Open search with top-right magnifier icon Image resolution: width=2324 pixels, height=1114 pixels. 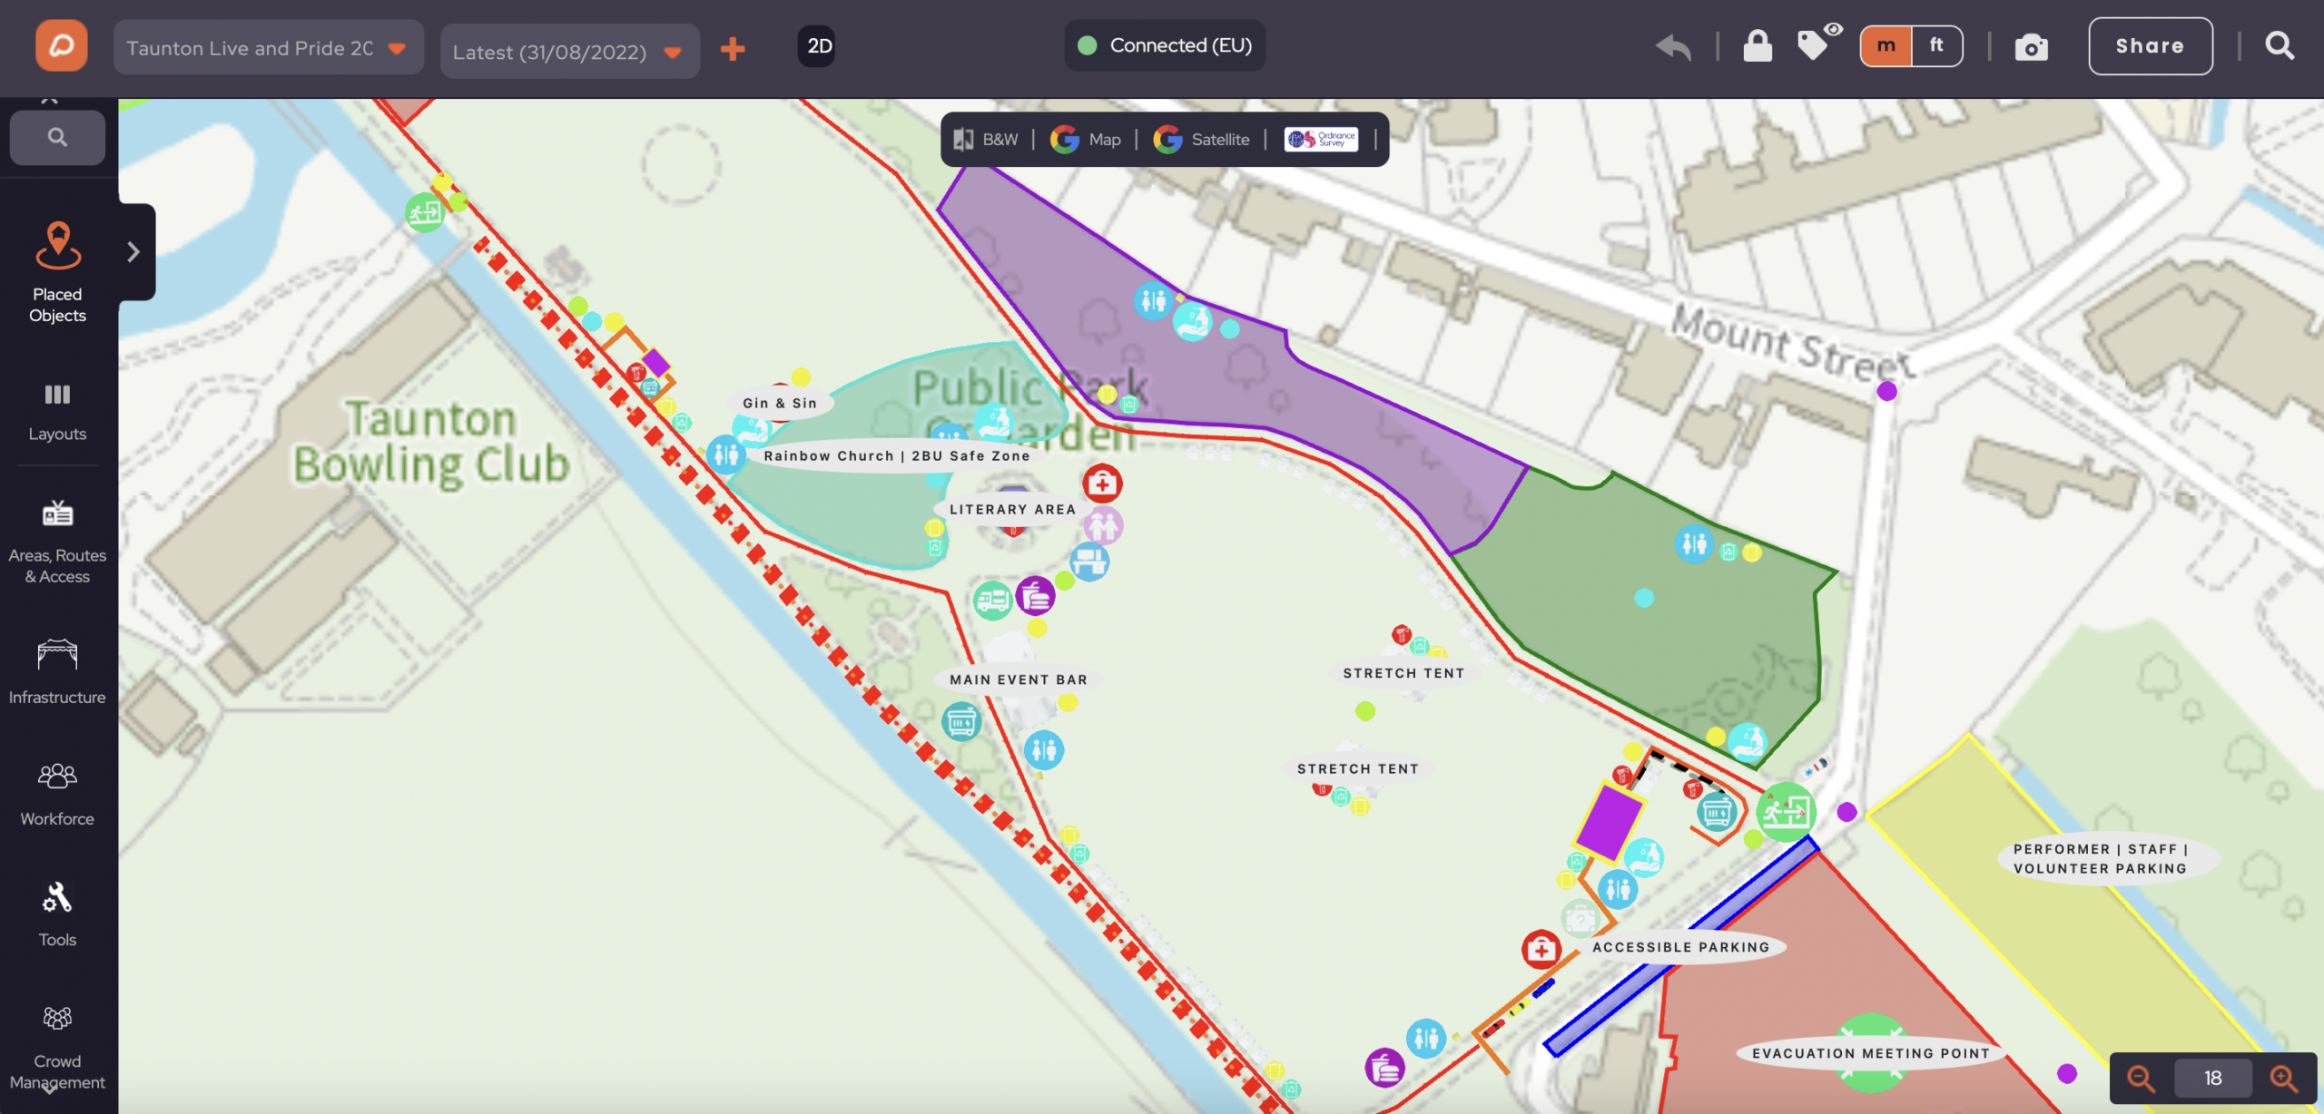click(2280, 45)
